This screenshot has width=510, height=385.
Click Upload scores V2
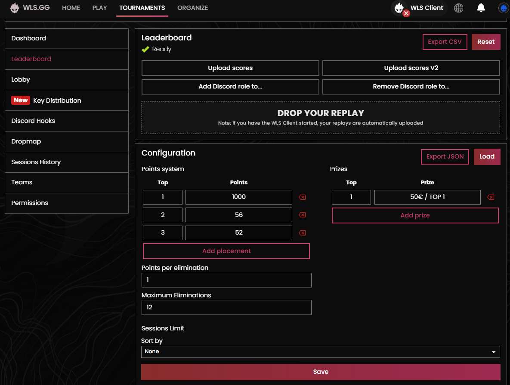click(x=411, y=68)
